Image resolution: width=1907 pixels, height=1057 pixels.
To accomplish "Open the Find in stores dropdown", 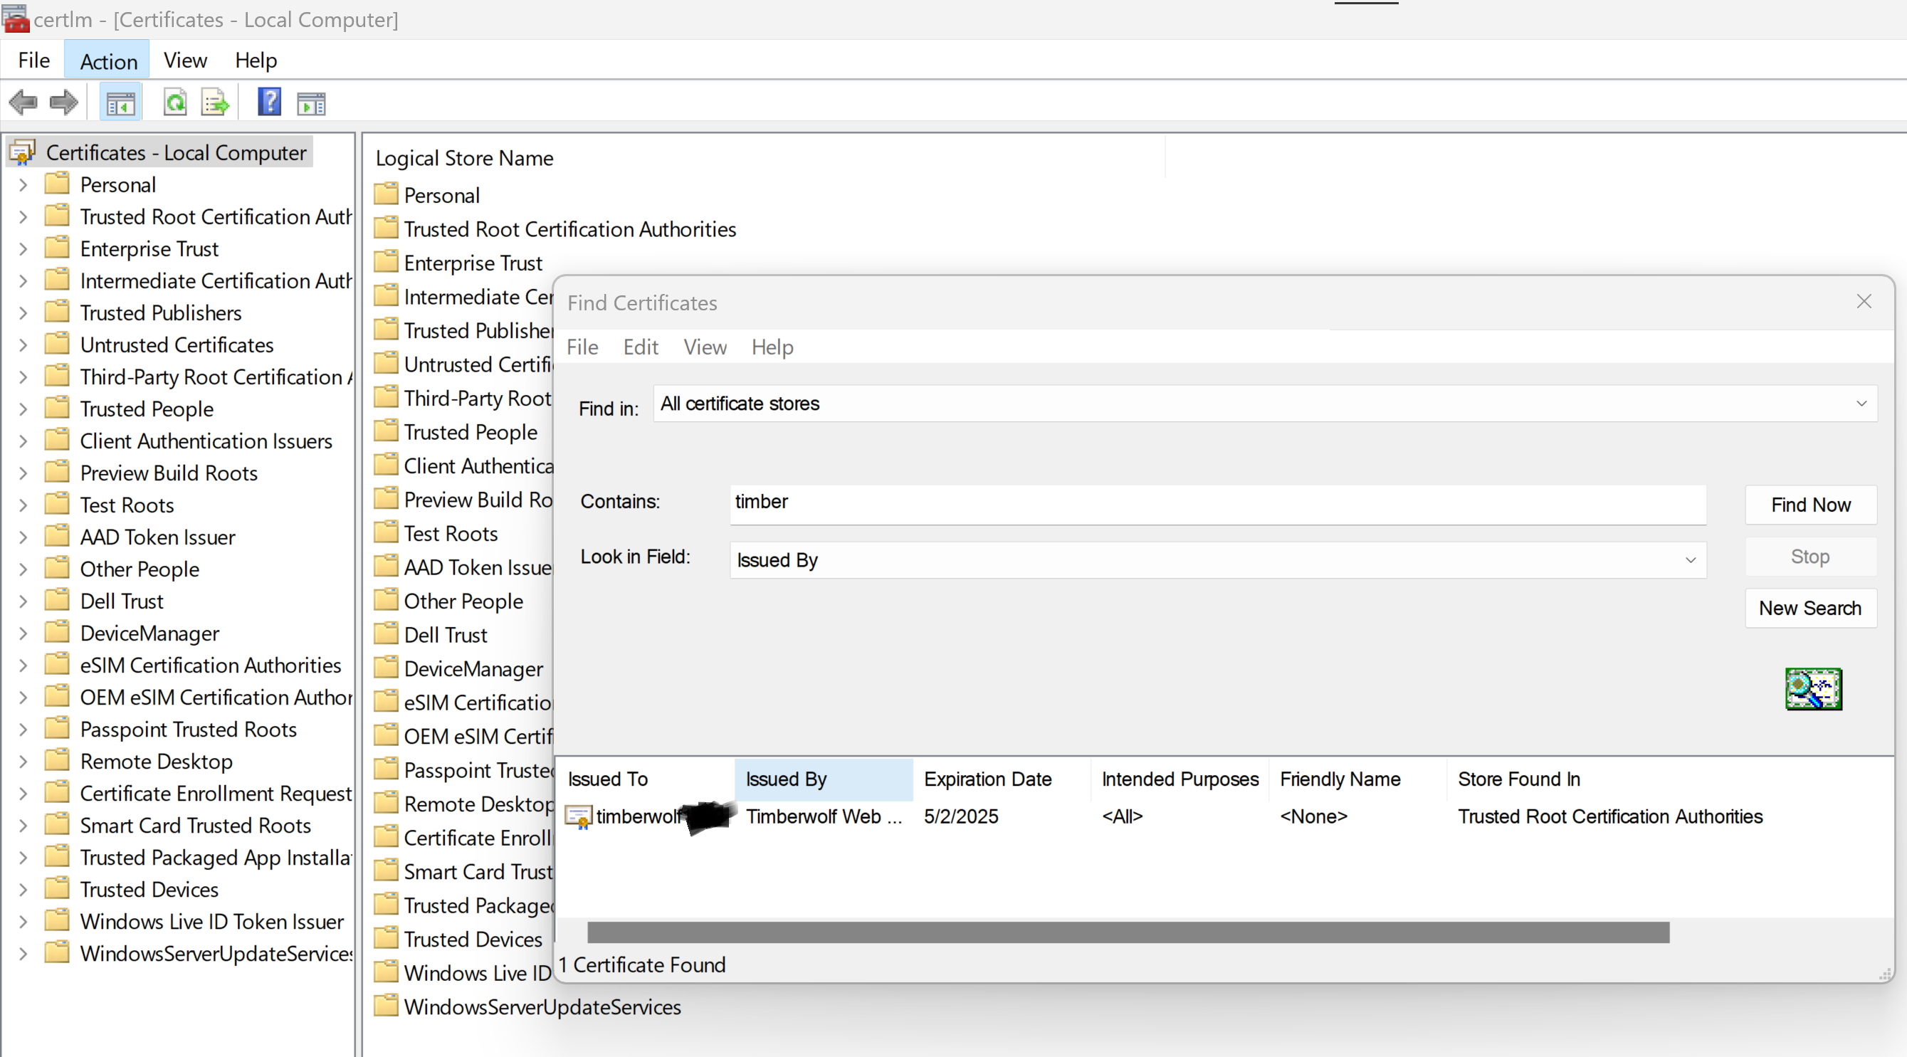I will pos(1860,404).
